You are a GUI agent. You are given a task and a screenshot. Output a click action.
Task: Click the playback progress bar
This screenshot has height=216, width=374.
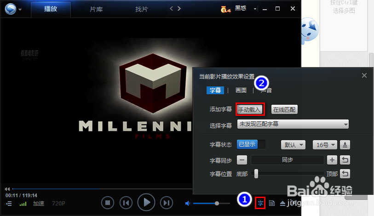[102, 189]
